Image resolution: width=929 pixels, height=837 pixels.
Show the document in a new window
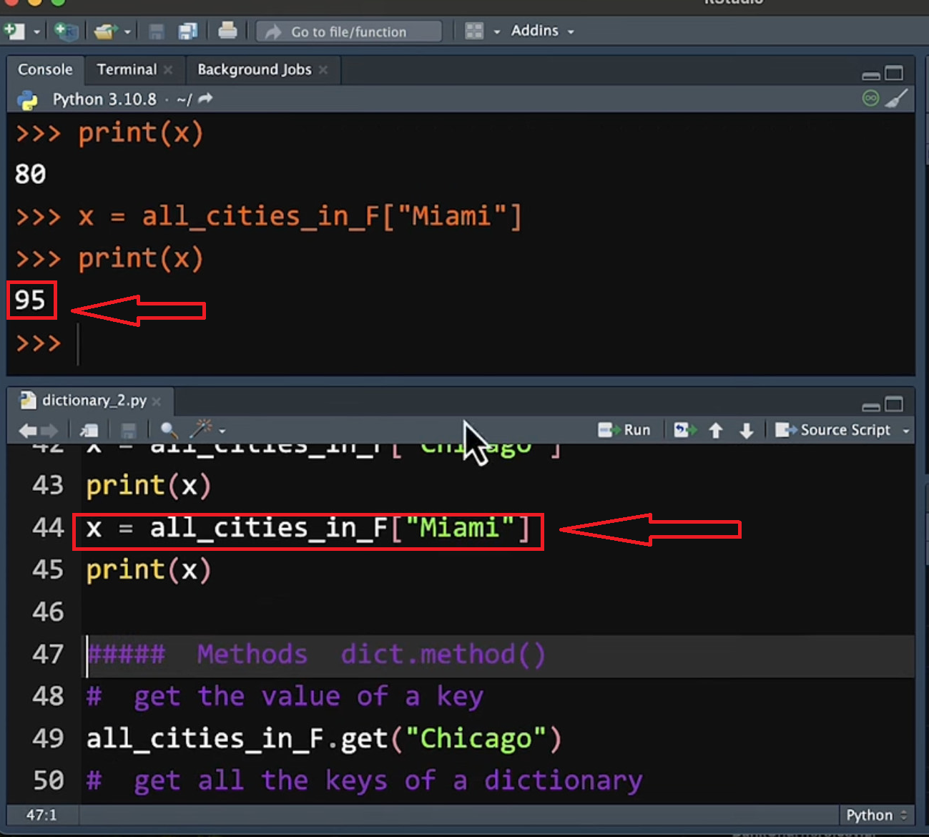[89, 430]
